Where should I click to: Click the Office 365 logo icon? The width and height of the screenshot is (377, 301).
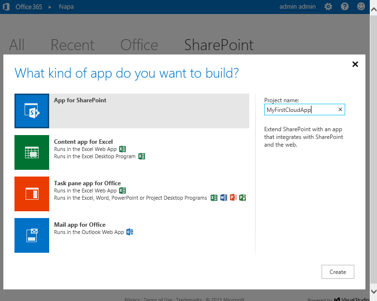point(8,7)
